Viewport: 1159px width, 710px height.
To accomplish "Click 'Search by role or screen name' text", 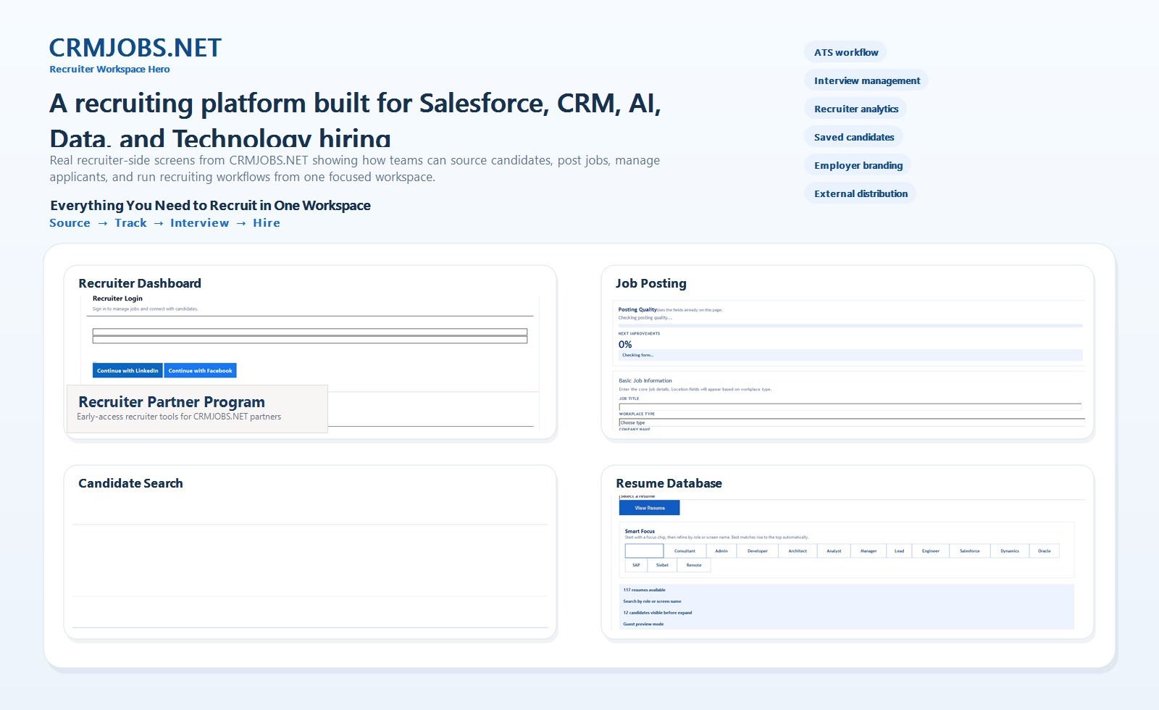I will [x=652, y=601].
